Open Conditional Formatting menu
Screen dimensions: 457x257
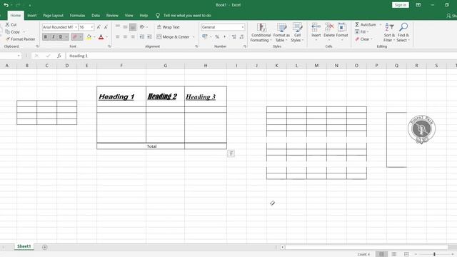[x=261, y=32]
